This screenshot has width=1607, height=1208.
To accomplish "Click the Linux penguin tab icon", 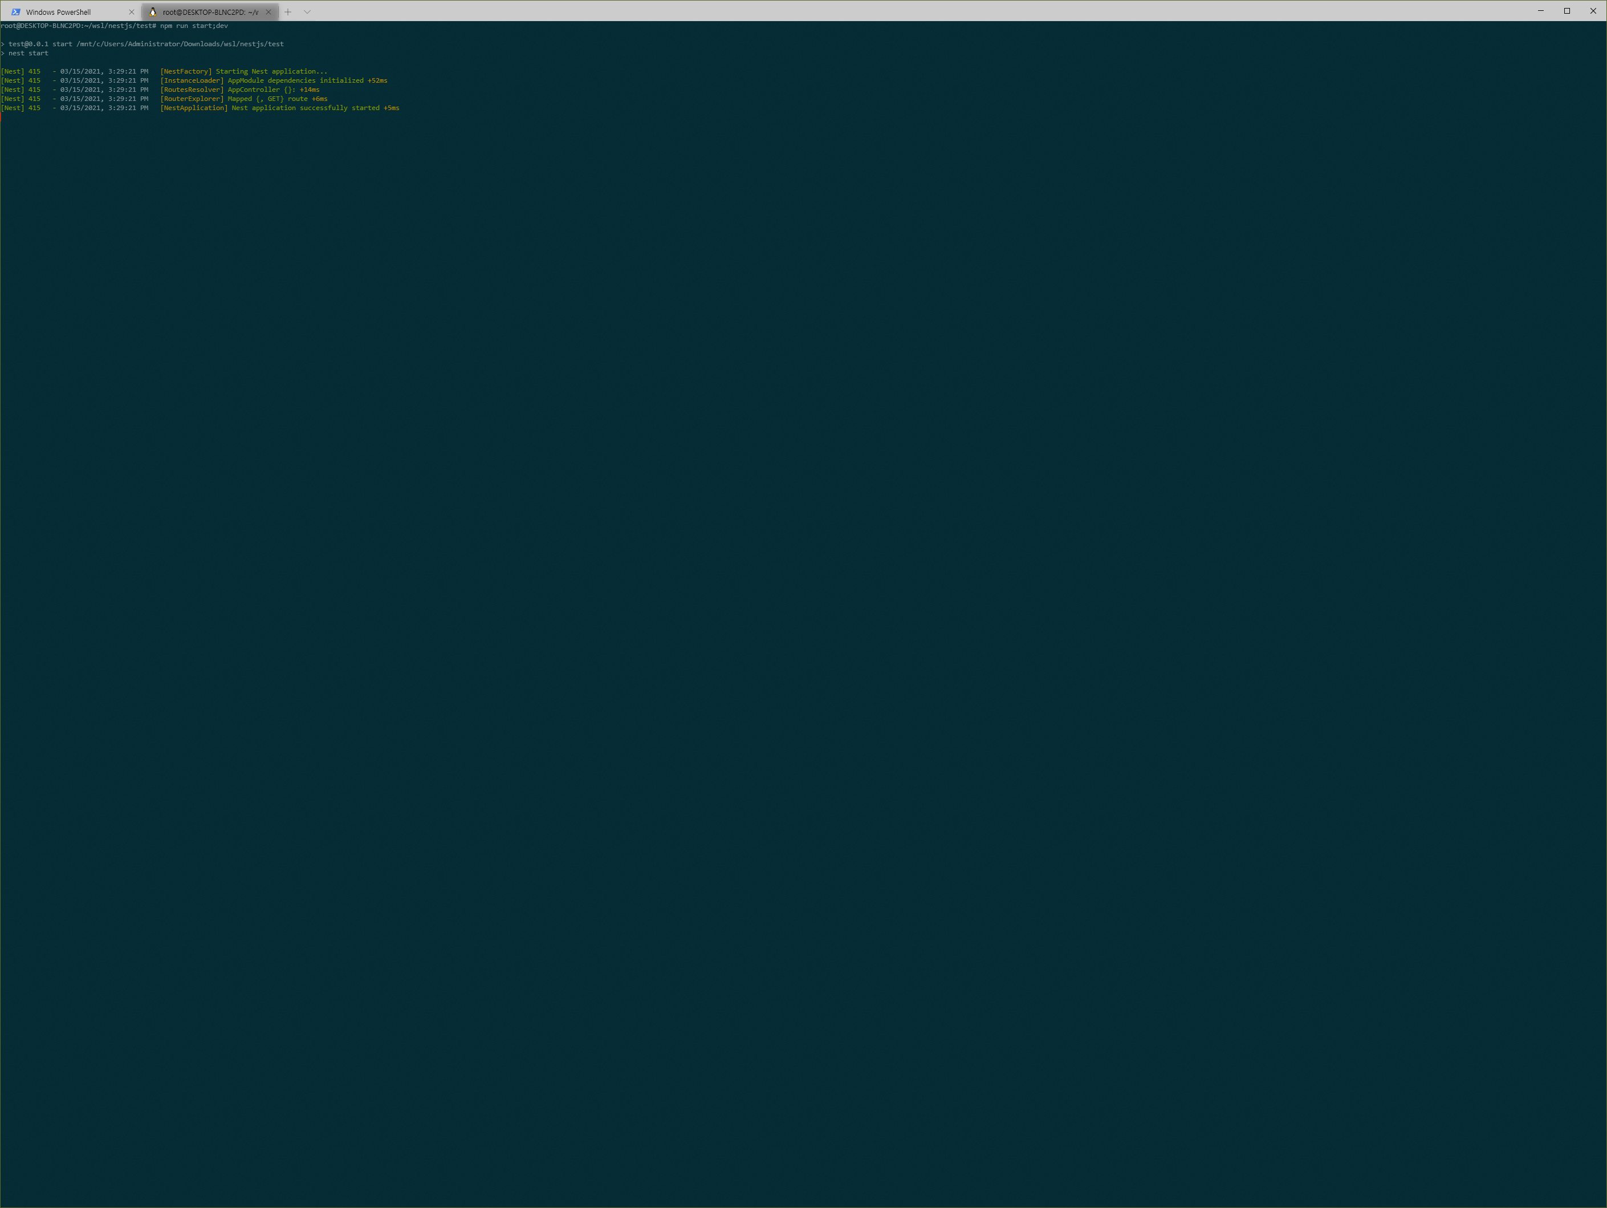I will coord(153,13).
